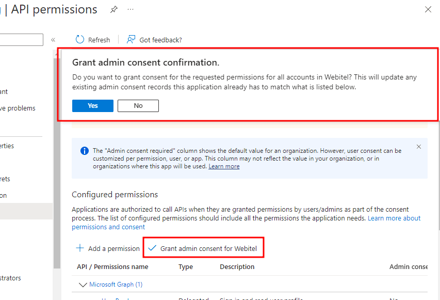Sort by API / Permissions name column
The height and width of the screenshot is (300, 440).
point(112,267)
